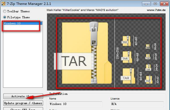
Task: Click the Maik Keller "KillerCookie" credits text
Action: 82,10
